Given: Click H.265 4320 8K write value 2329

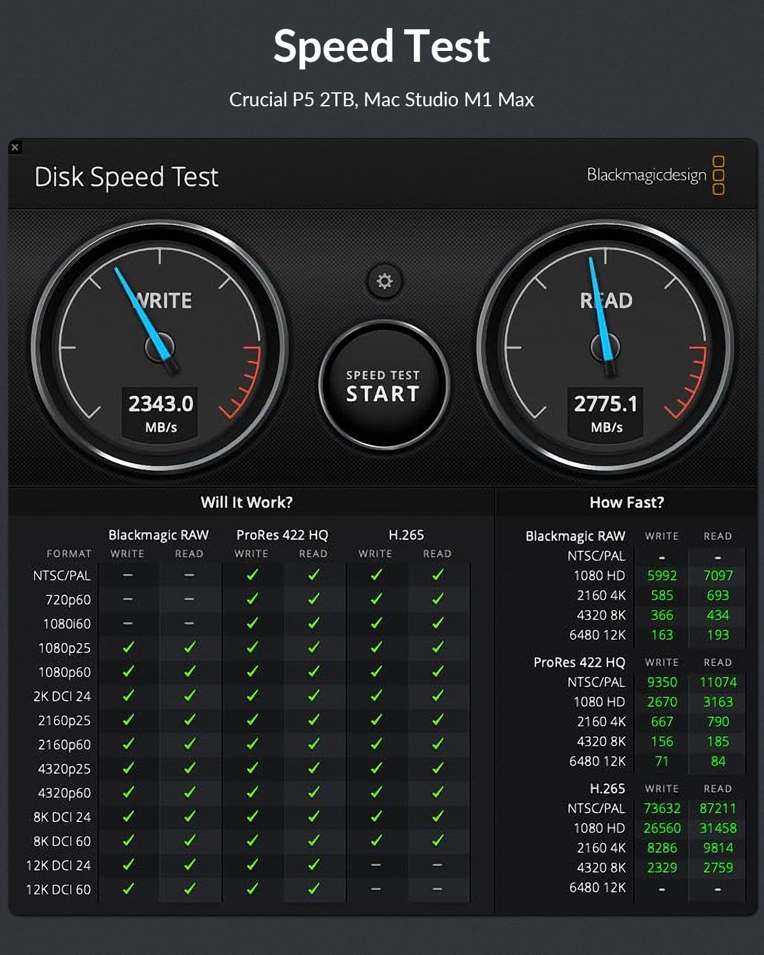Looking at the screenshot, I should pos(662,867).
